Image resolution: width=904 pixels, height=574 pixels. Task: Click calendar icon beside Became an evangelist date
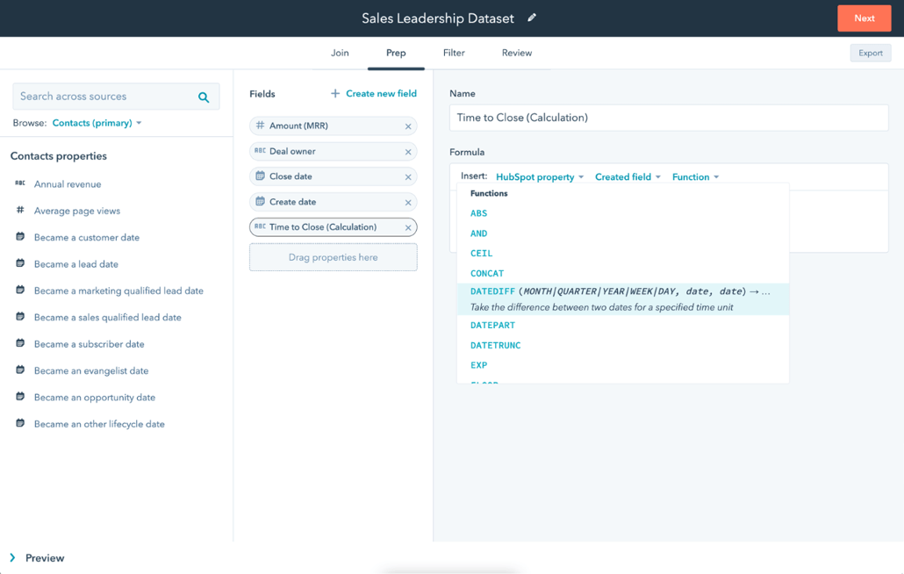20,370
